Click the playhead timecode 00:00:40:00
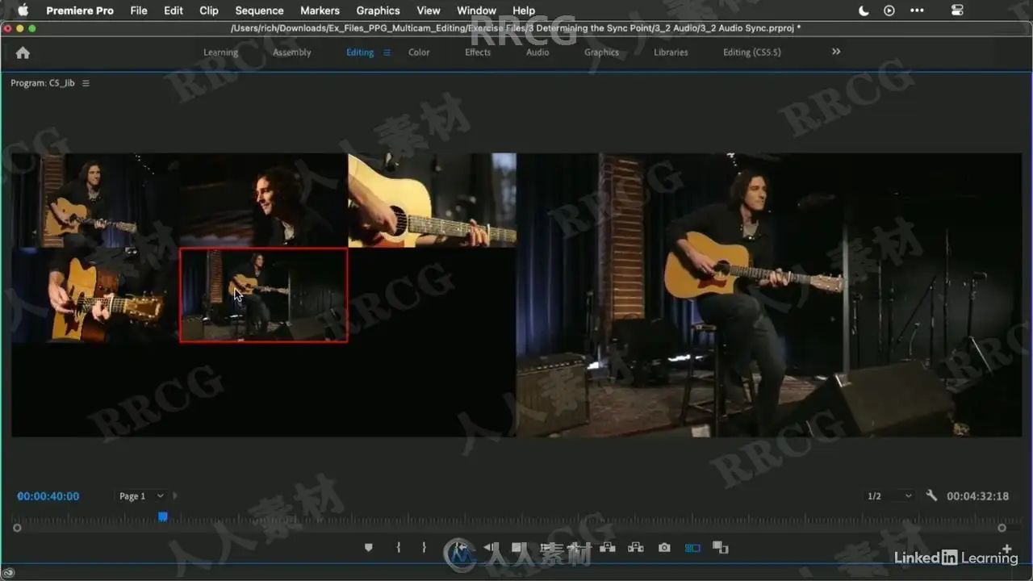The width and height of the screenshot is (1033, 581). (48, 496)
